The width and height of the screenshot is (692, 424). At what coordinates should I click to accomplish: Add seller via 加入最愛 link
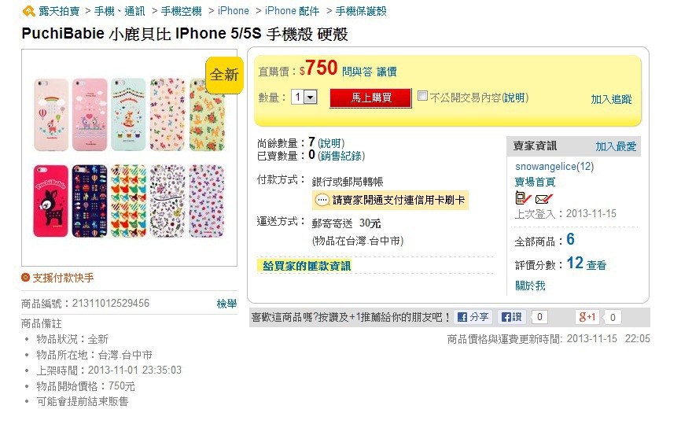(616, 146)
